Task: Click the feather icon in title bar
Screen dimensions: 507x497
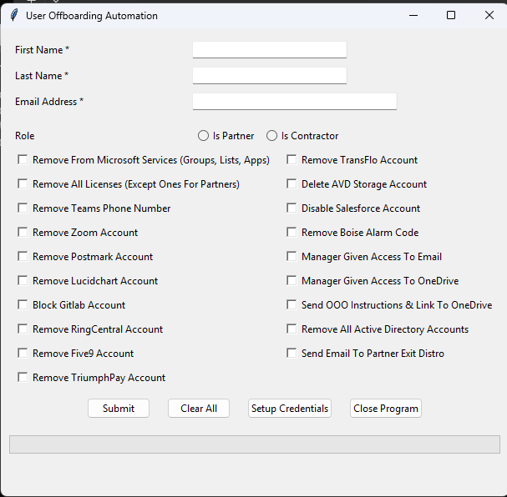Action: (x=14, y=15)
